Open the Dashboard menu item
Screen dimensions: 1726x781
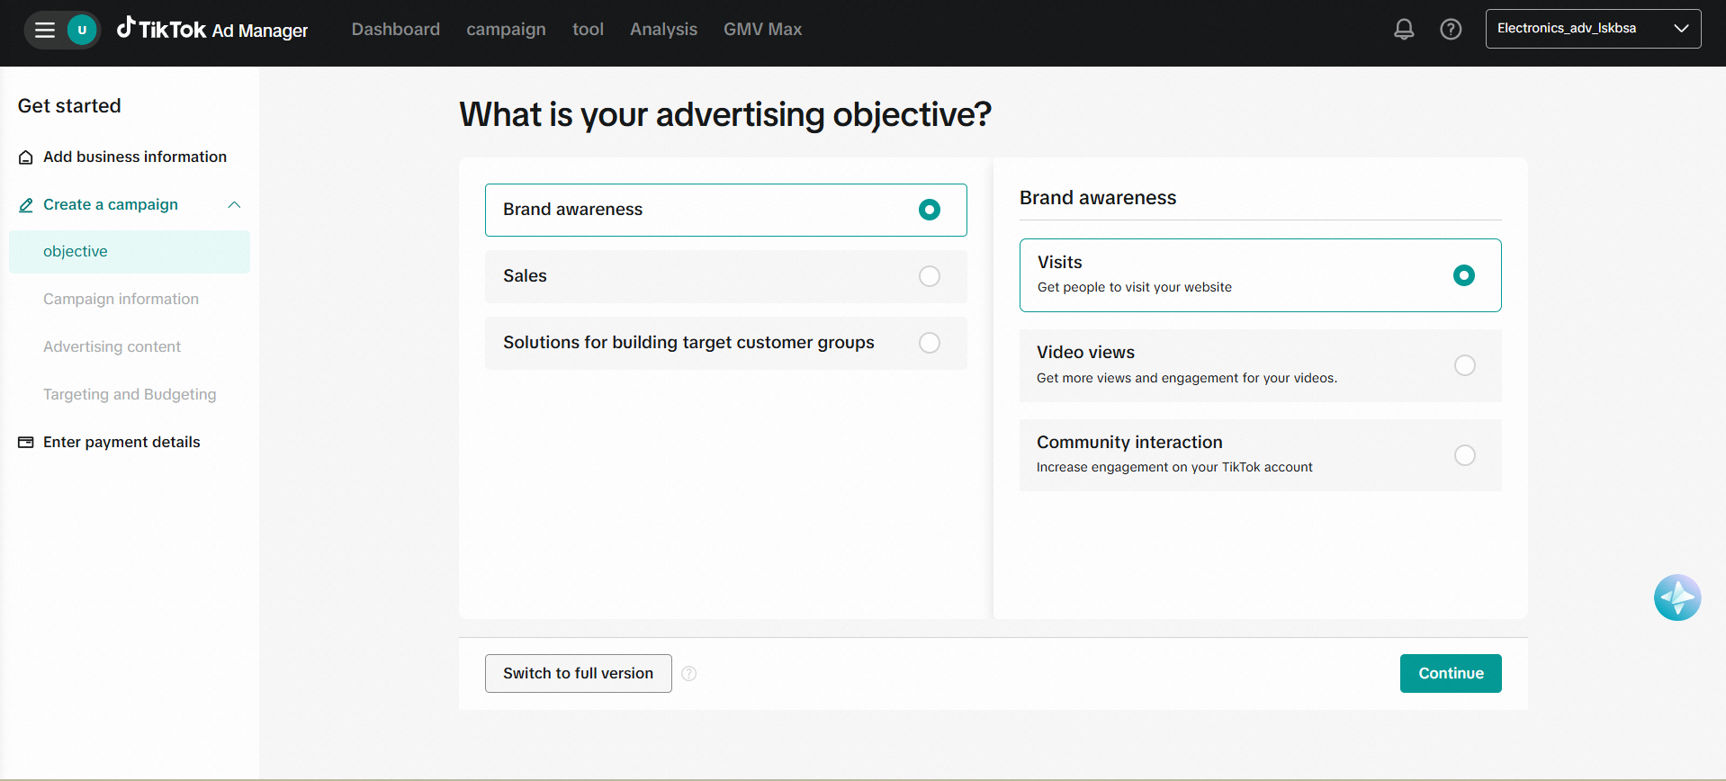pos(395,30)
